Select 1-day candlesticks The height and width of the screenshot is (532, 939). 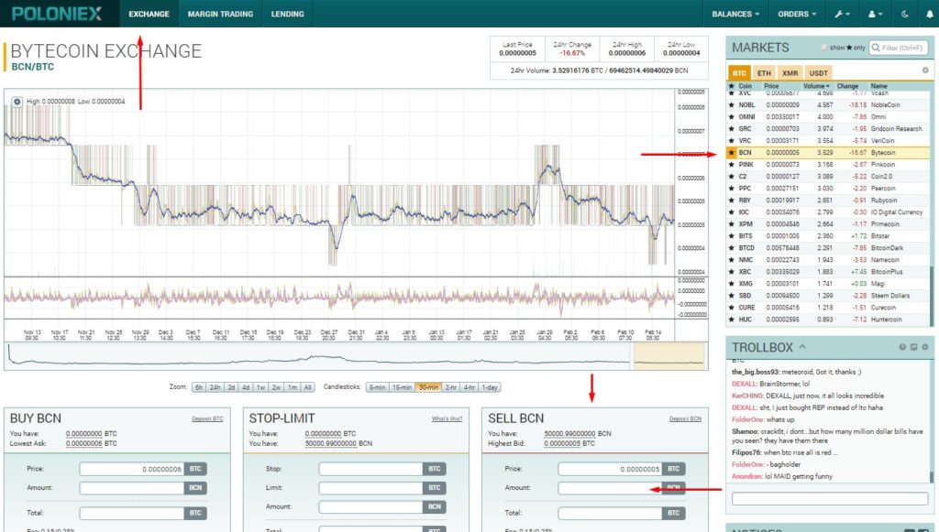(x=490, y=387)
